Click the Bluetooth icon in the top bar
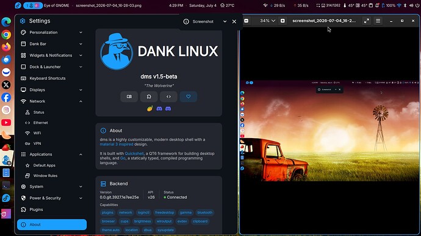Screen dimensions: 421x236 405,5
